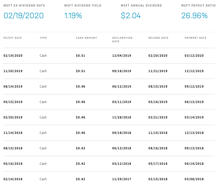Image resolution: width=218 pixels, height=186 pixels.
Task: Select declaration date 11/29/2017
Action: 122,179
